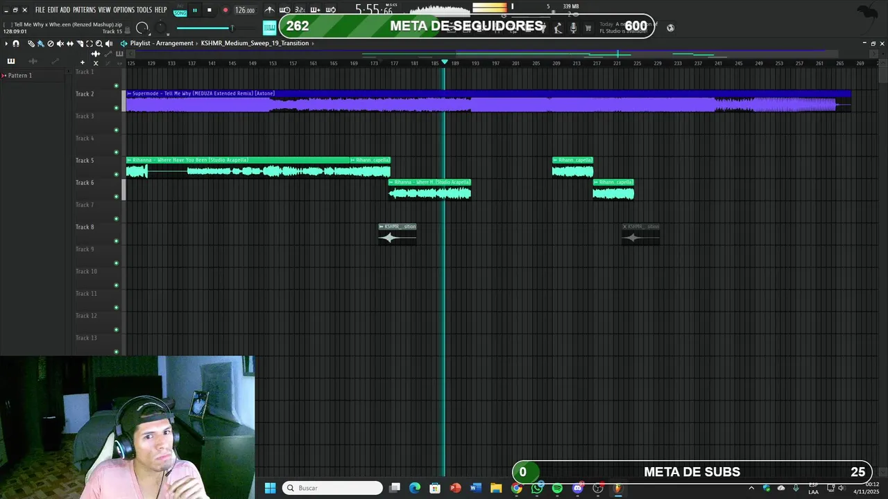Image resolution: width=888 pixels, height=499 pixels.
Task: Select the Slice tool
Action: pyautogui.click(x=80, y=44)
